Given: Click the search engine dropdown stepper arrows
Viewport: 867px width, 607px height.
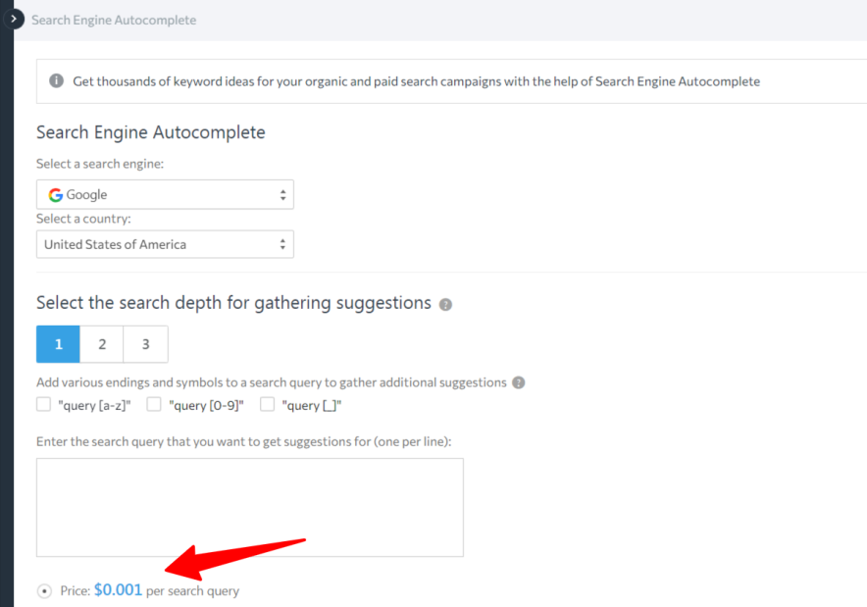Looking at the screenshot, I should point(282,194).
